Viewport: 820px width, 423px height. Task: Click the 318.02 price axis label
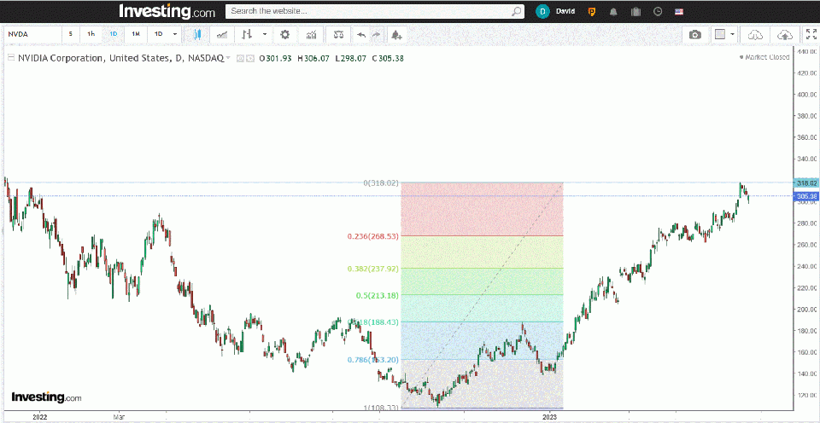click(x=805, y=183)
